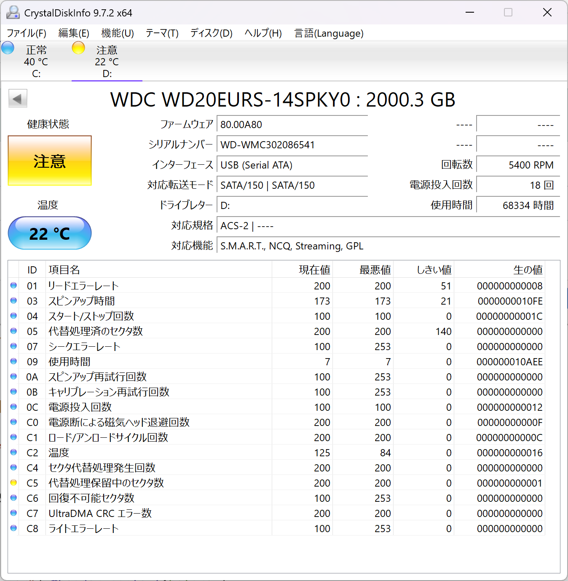Open the 言語(Language) menu
568x581 pixels.
click(x=329, y=33)
